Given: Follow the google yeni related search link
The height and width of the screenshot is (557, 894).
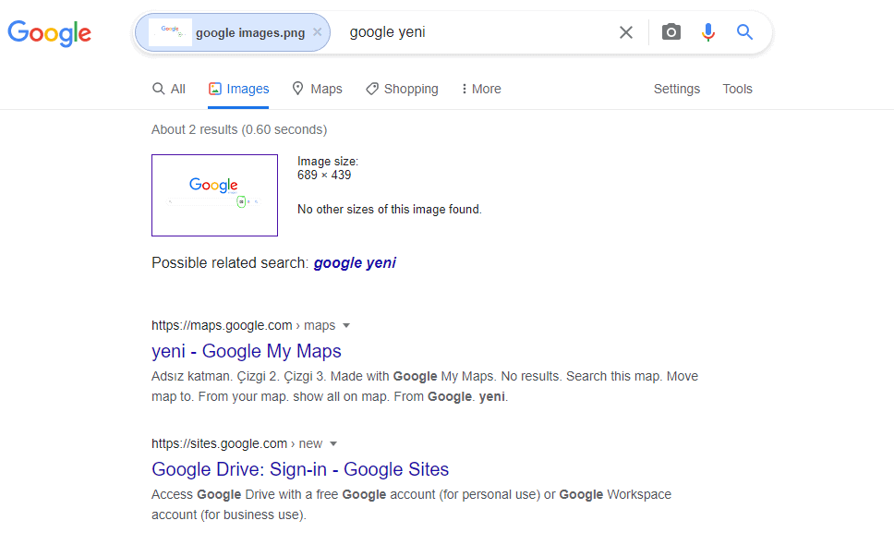Looking at the screenshot, I should (x=355, y=263).
